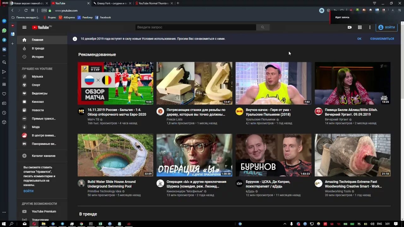Image resolution: width=404 pixels, height=227 pixels.
Task: Open Россия - Бельгия match review thumbnail
Action: (116, 83)
